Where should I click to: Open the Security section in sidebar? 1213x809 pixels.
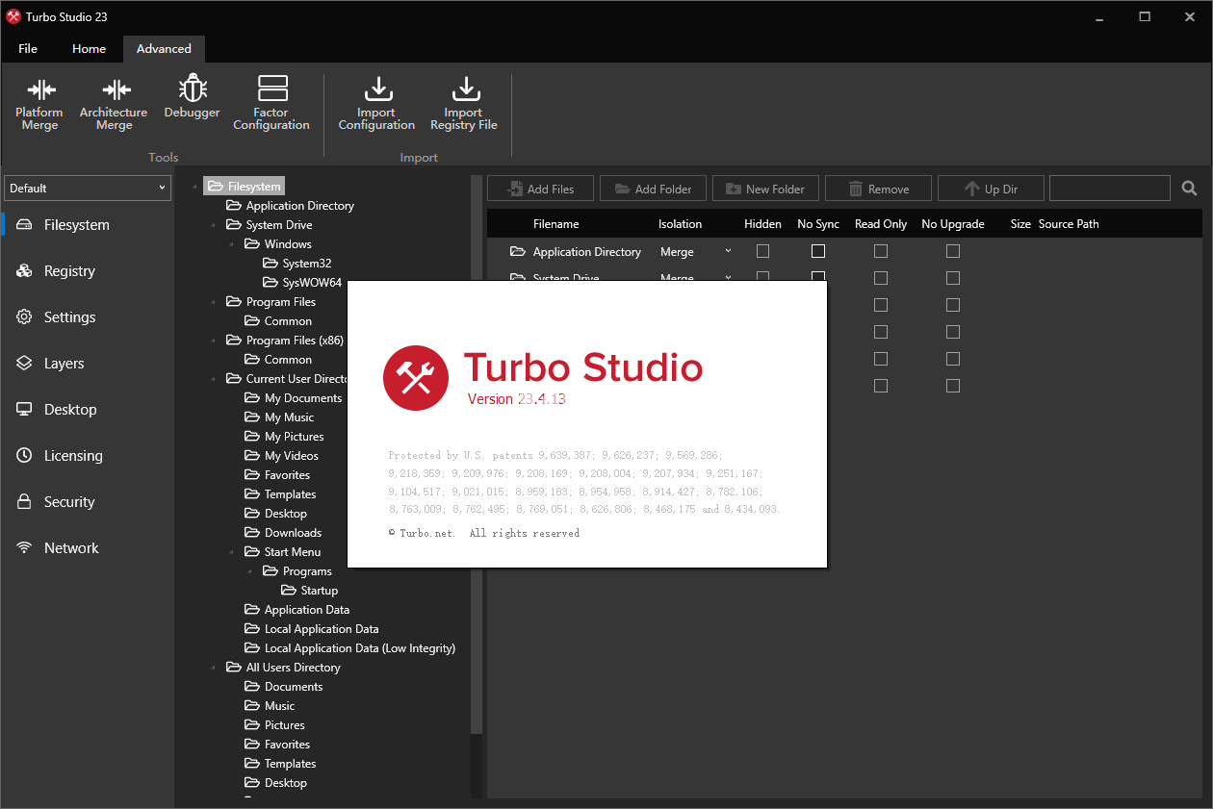[87, 502]
